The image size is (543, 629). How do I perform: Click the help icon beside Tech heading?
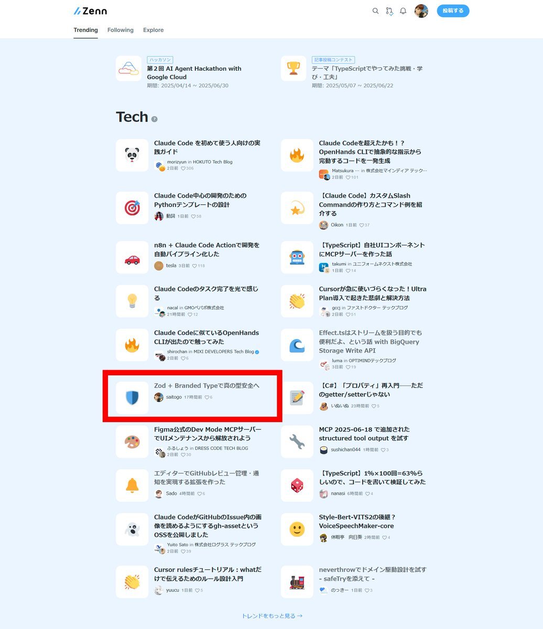pos(154,119)
